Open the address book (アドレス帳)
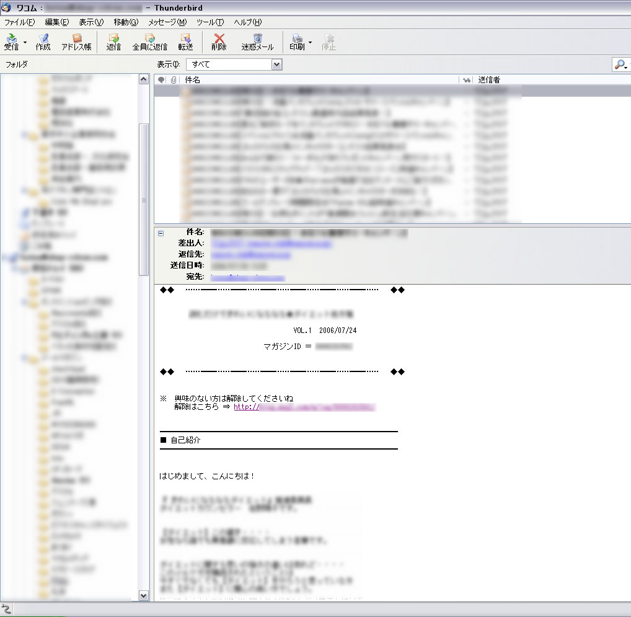The width and height of the screenshot is (631, 617). [76, 42]
